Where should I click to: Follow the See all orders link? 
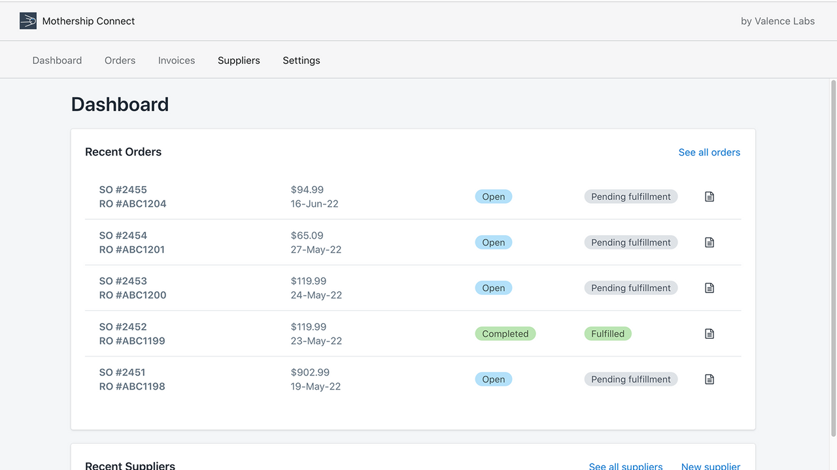pos(709,152)
